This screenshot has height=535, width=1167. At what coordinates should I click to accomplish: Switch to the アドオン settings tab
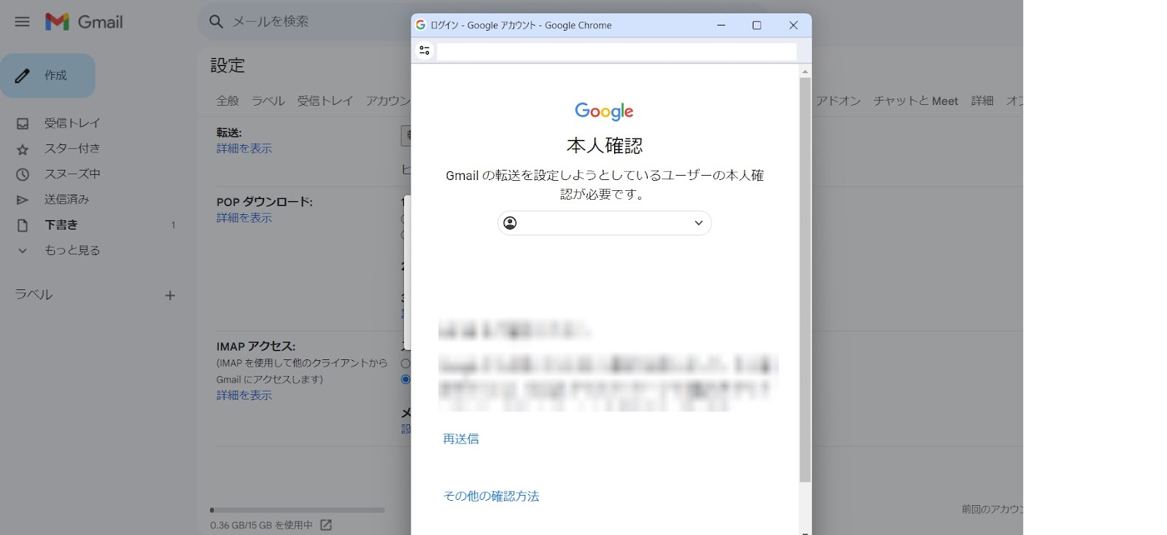click(x=838, y=101)
